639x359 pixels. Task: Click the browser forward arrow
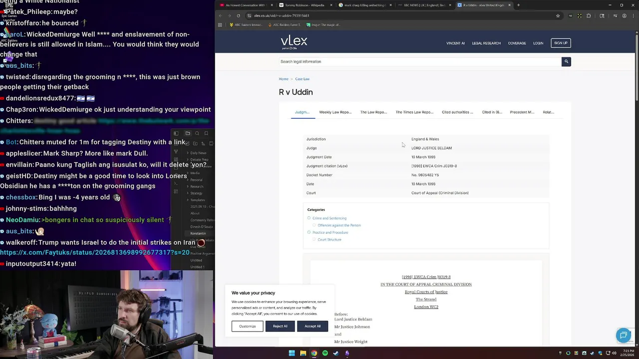(229, 15)
